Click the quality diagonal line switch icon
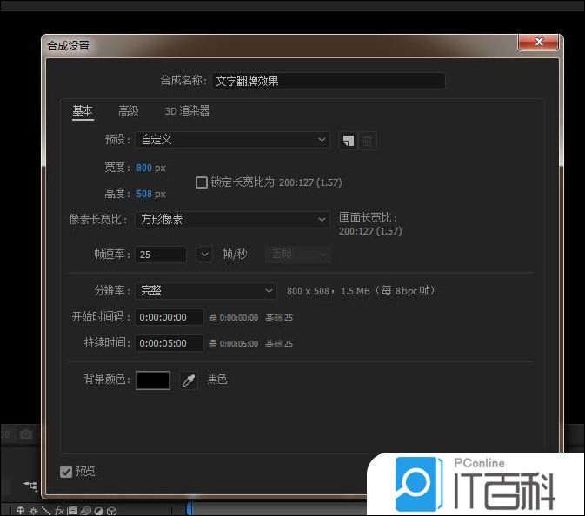This screenshot has height=516, width=585. (46, 511)
